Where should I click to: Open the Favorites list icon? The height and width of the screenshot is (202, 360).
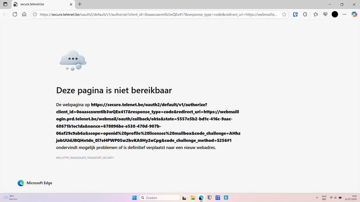pyautogui.click(x=316, y=14)
